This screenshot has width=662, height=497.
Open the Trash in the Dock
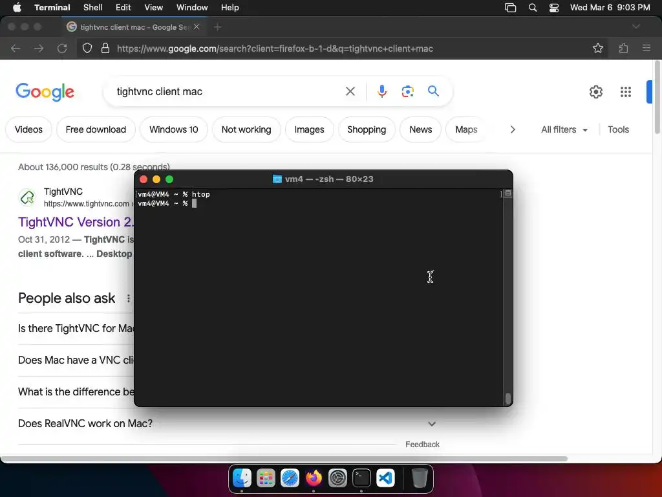[419, 478]
